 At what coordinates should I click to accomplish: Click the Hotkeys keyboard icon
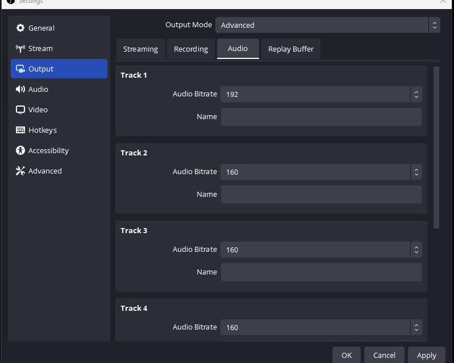(x=20, y=130)
